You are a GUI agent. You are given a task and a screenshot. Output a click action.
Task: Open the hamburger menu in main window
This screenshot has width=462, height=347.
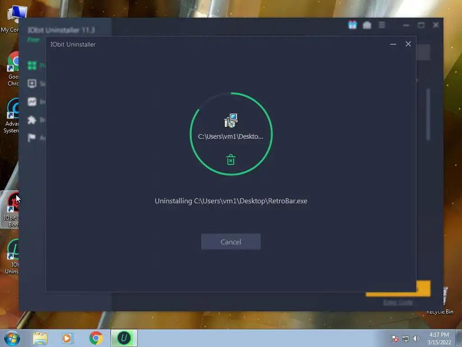click(x=382, y=25)
